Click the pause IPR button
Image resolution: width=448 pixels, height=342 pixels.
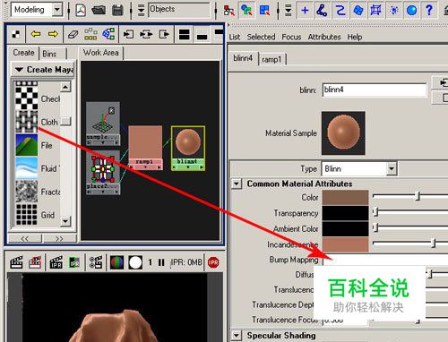point(161,262)
